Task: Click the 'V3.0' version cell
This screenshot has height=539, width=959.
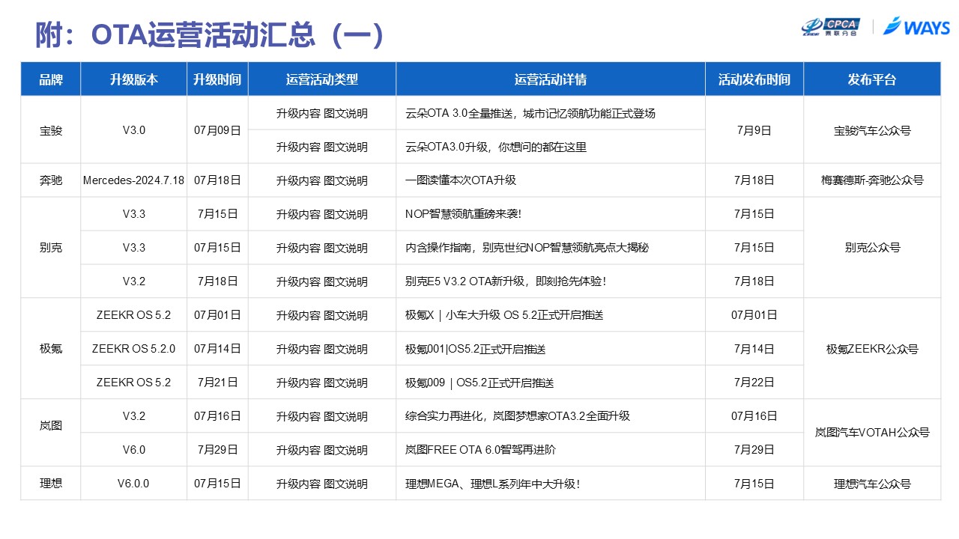Action: (x=134, y=130)
